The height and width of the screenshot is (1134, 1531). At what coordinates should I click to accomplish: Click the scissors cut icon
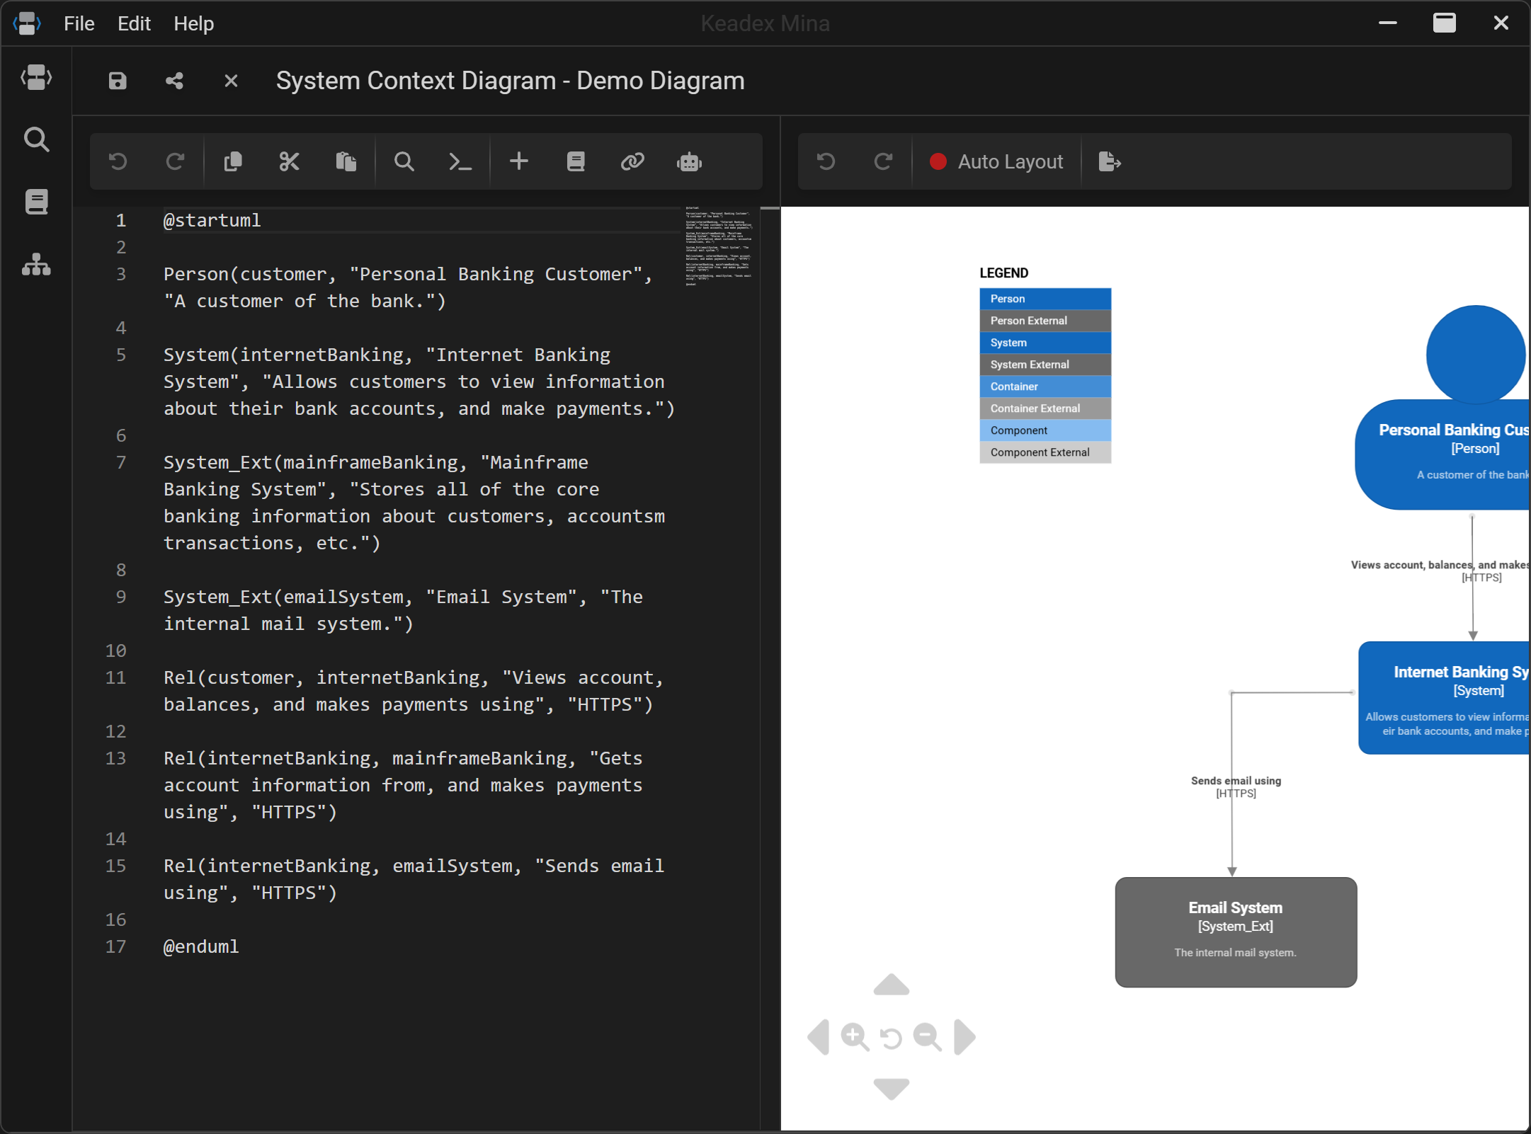pyautogui.click(x=289, y=161)
